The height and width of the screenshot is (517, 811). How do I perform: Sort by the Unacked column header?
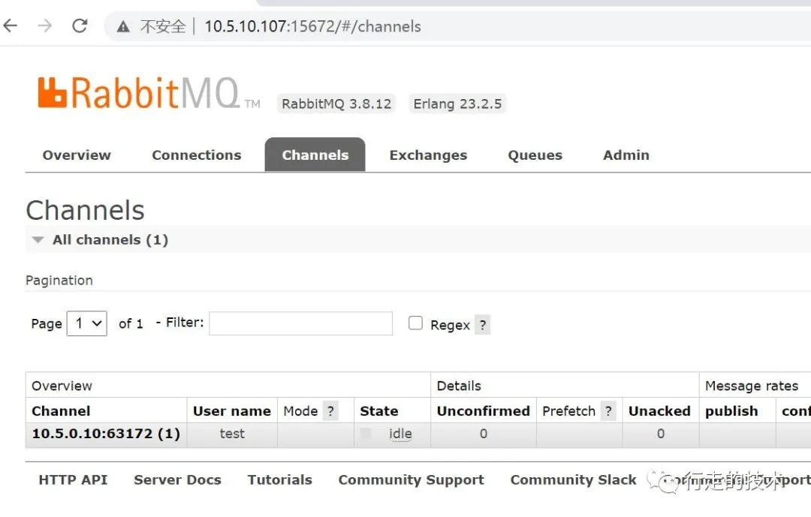click(659, 411)
